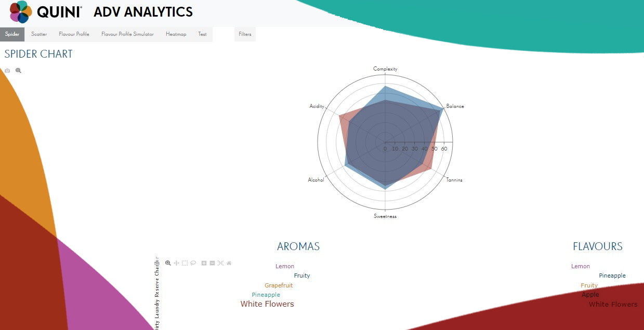The image size is (644, 330).
Task: Choose the lasso select tool in the aromas toolbar
Action: (193, 263)
